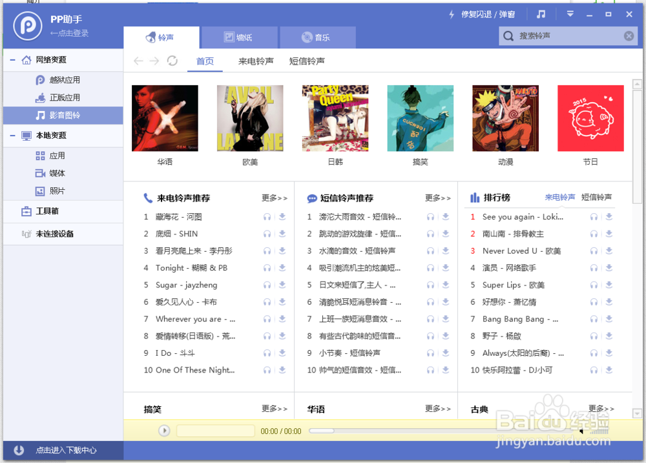646x463 pixels.
Task: Click ranking song 南山南 - 排骨教主
Action: pyautogui.click(x=513, y=234)
